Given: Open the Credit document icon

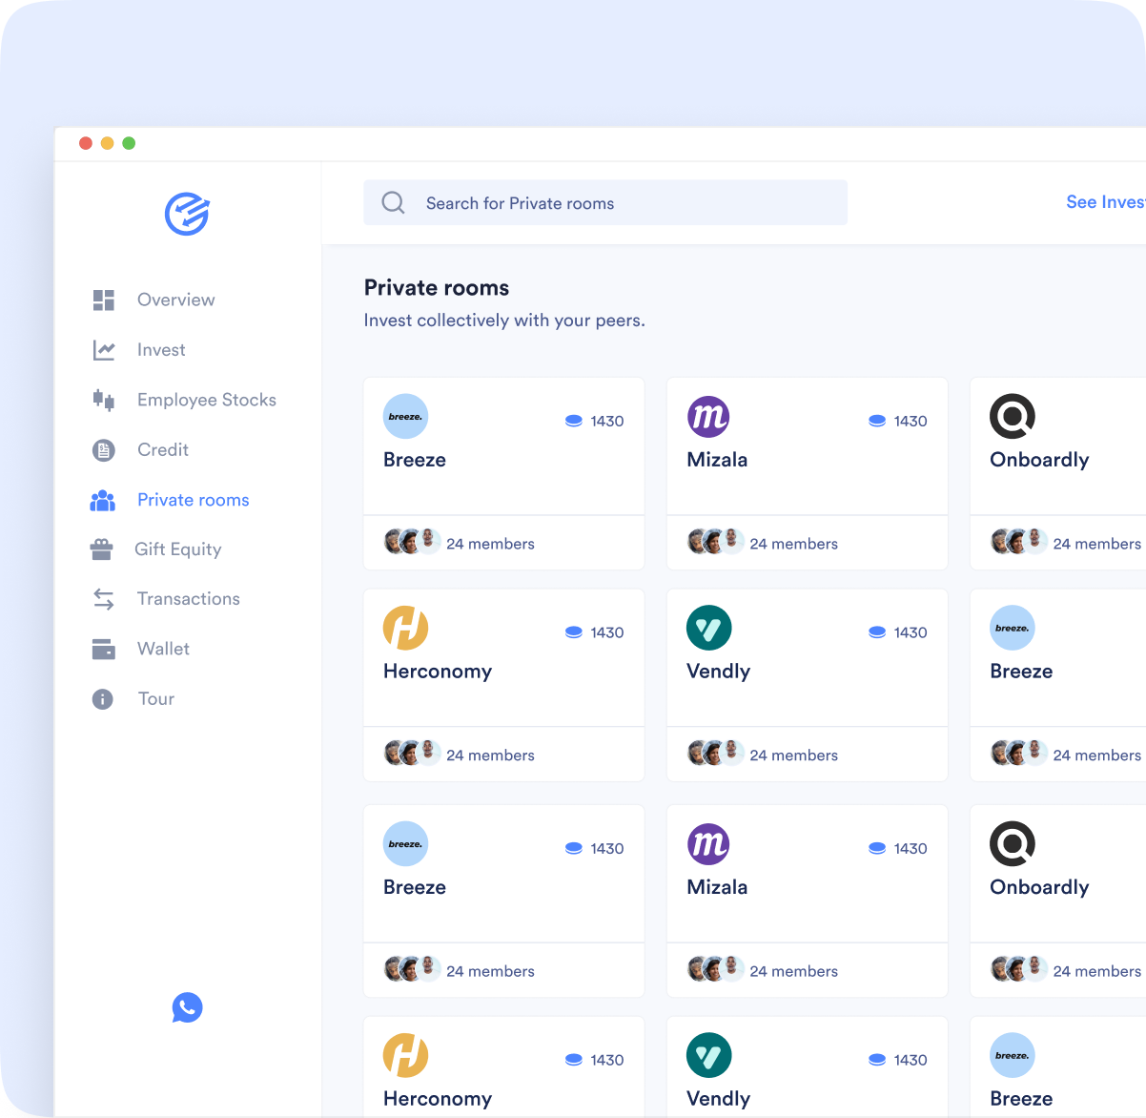Looking at the screenshot, I should [x=104, y=450].
